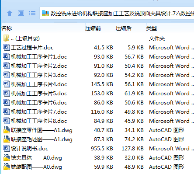Viewport: 194px width, 174px height.
Task: Click the Word icon of 机械加工工序卡片2.doc
Action: (7, 66)
